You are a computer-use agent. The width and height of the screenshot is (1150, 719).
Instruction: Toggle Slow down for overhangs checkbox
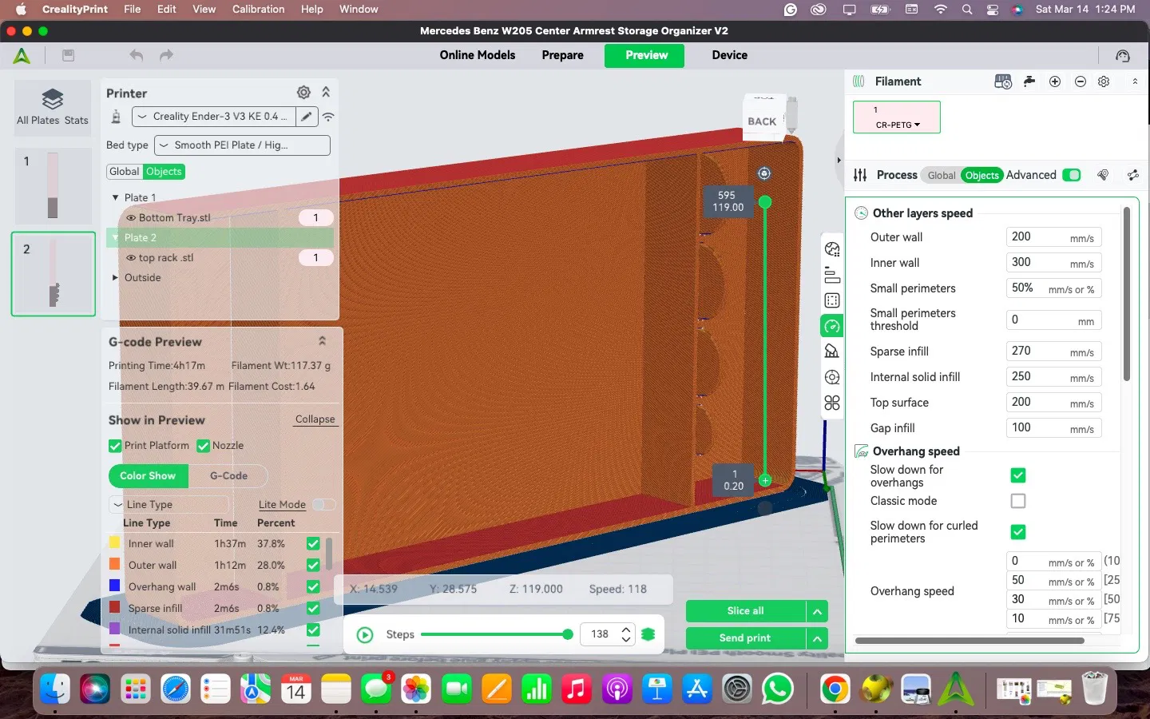point(1018,476)
